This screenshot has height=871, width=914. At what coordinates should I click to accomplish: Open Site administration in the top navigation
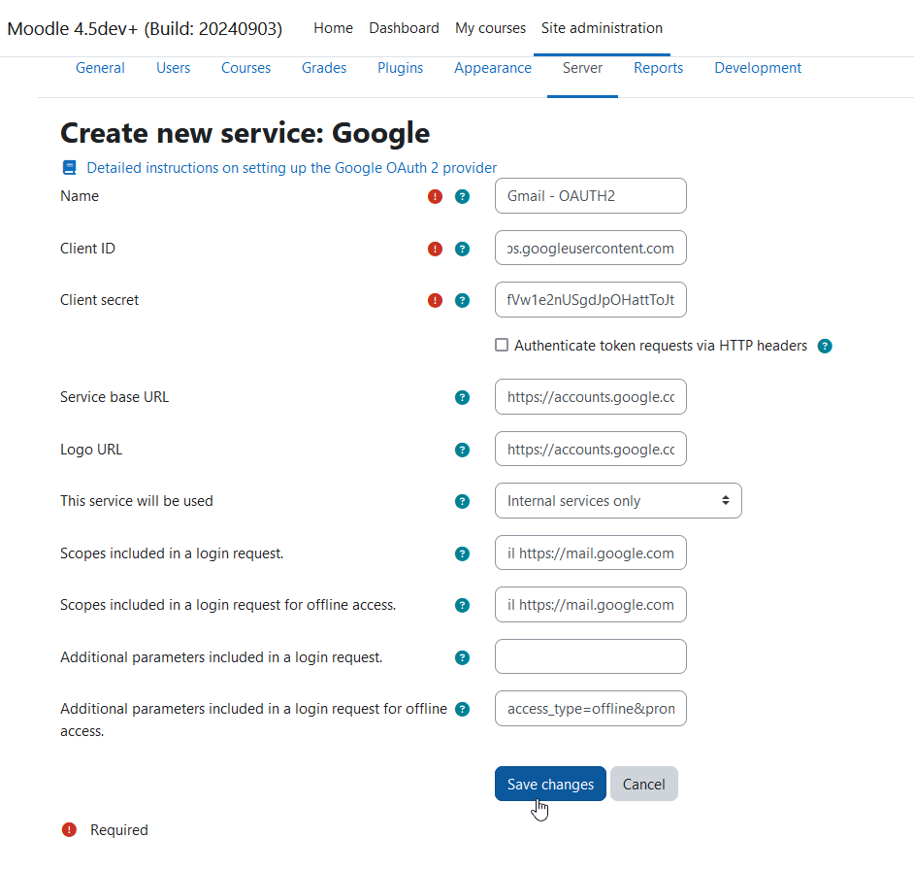tap(602, 28)
